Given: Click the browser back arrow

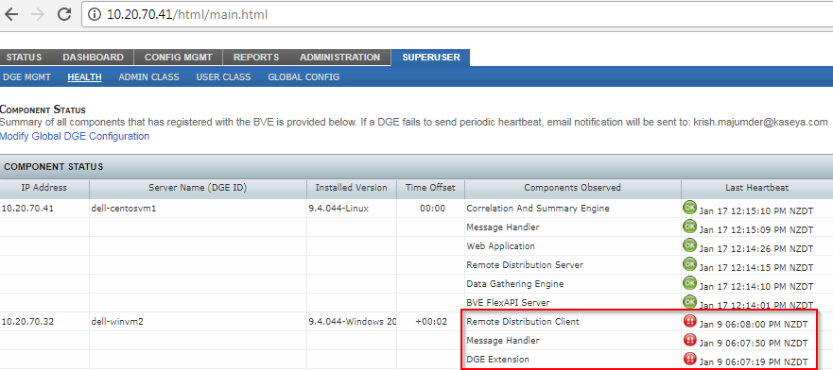Looking at the screenshot, I should 11,14.
